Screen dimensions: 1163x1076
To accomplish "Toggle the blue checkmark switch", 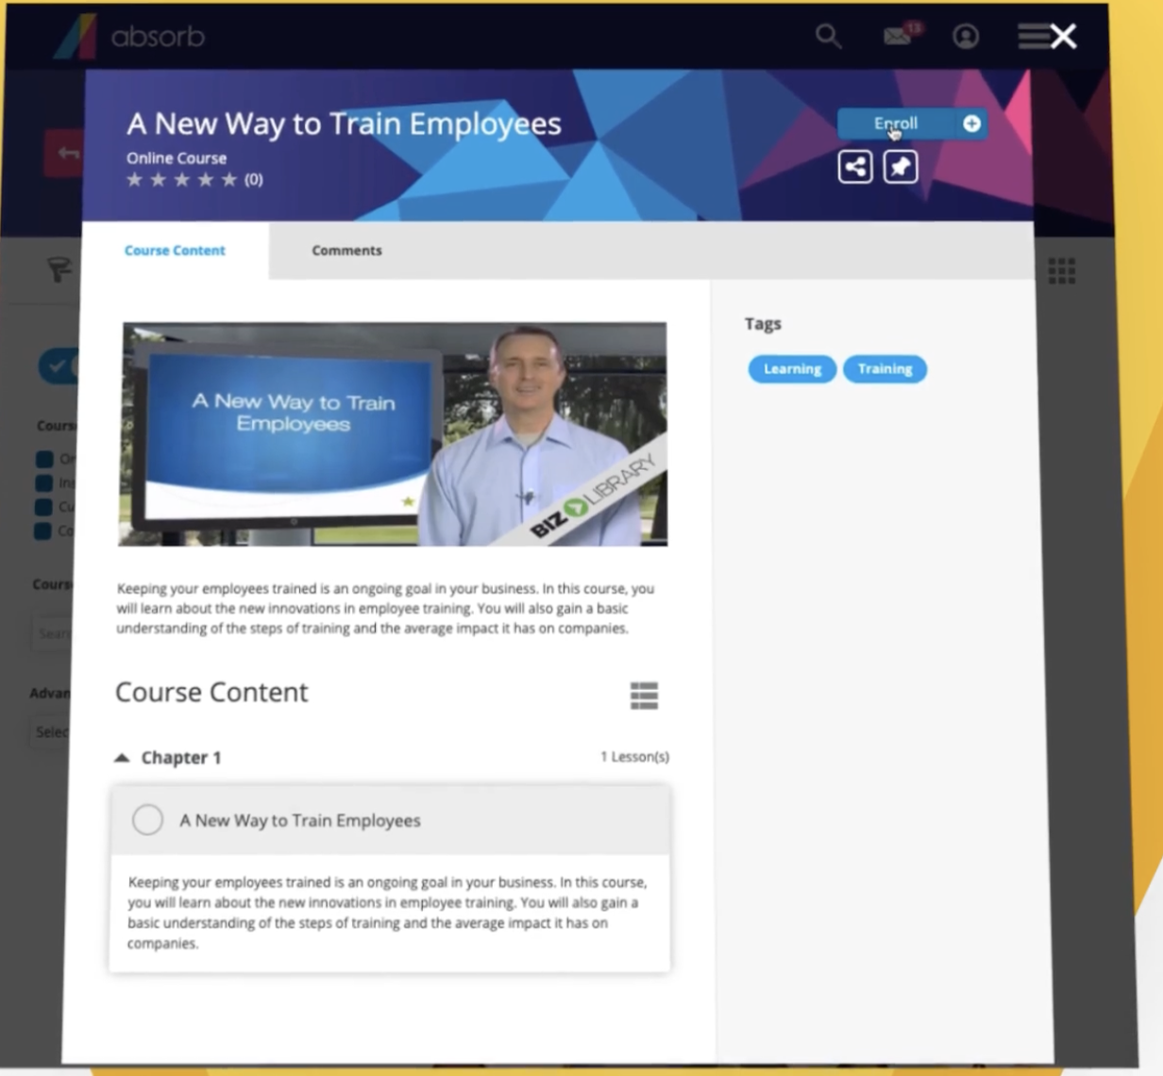I will 59,365.
